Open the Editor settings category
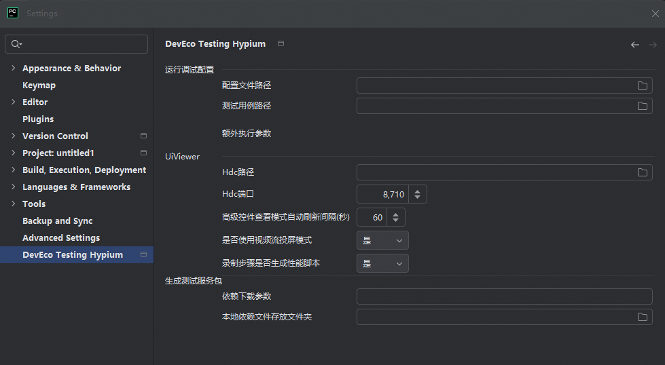The height and width of the screenshot is (365, 665). [x=35, y=102]
